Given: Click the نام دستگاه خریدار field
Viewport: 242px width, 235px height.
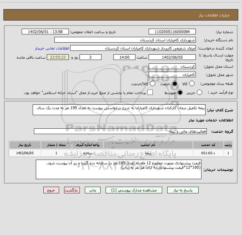Looking at the screenshot, I should point(125,40).
